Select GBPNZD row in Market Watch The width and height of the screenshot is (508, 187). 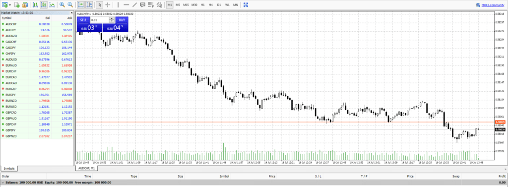37,136
